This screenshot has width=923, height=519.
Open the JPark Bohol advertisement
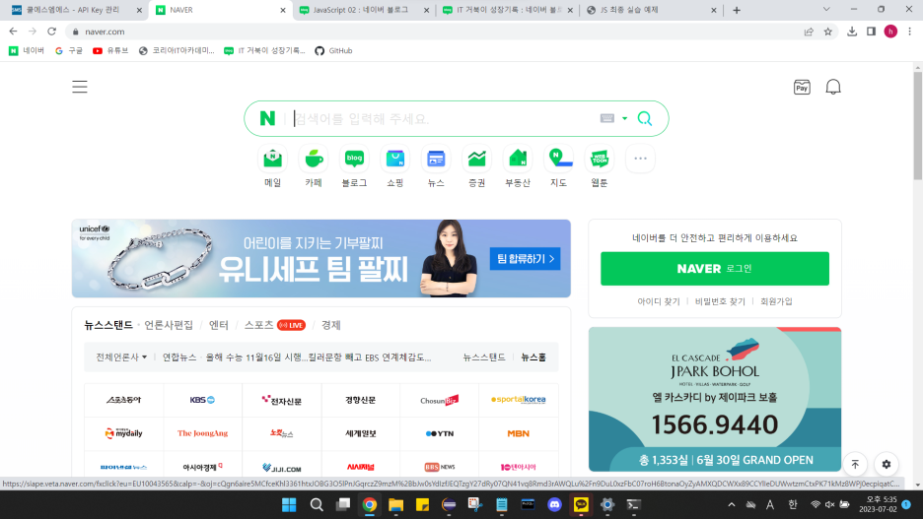(715, 399)
